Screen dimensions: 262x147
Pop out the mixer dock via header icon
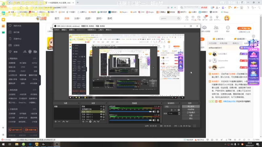pyautogui.click(x=161, y=103)
